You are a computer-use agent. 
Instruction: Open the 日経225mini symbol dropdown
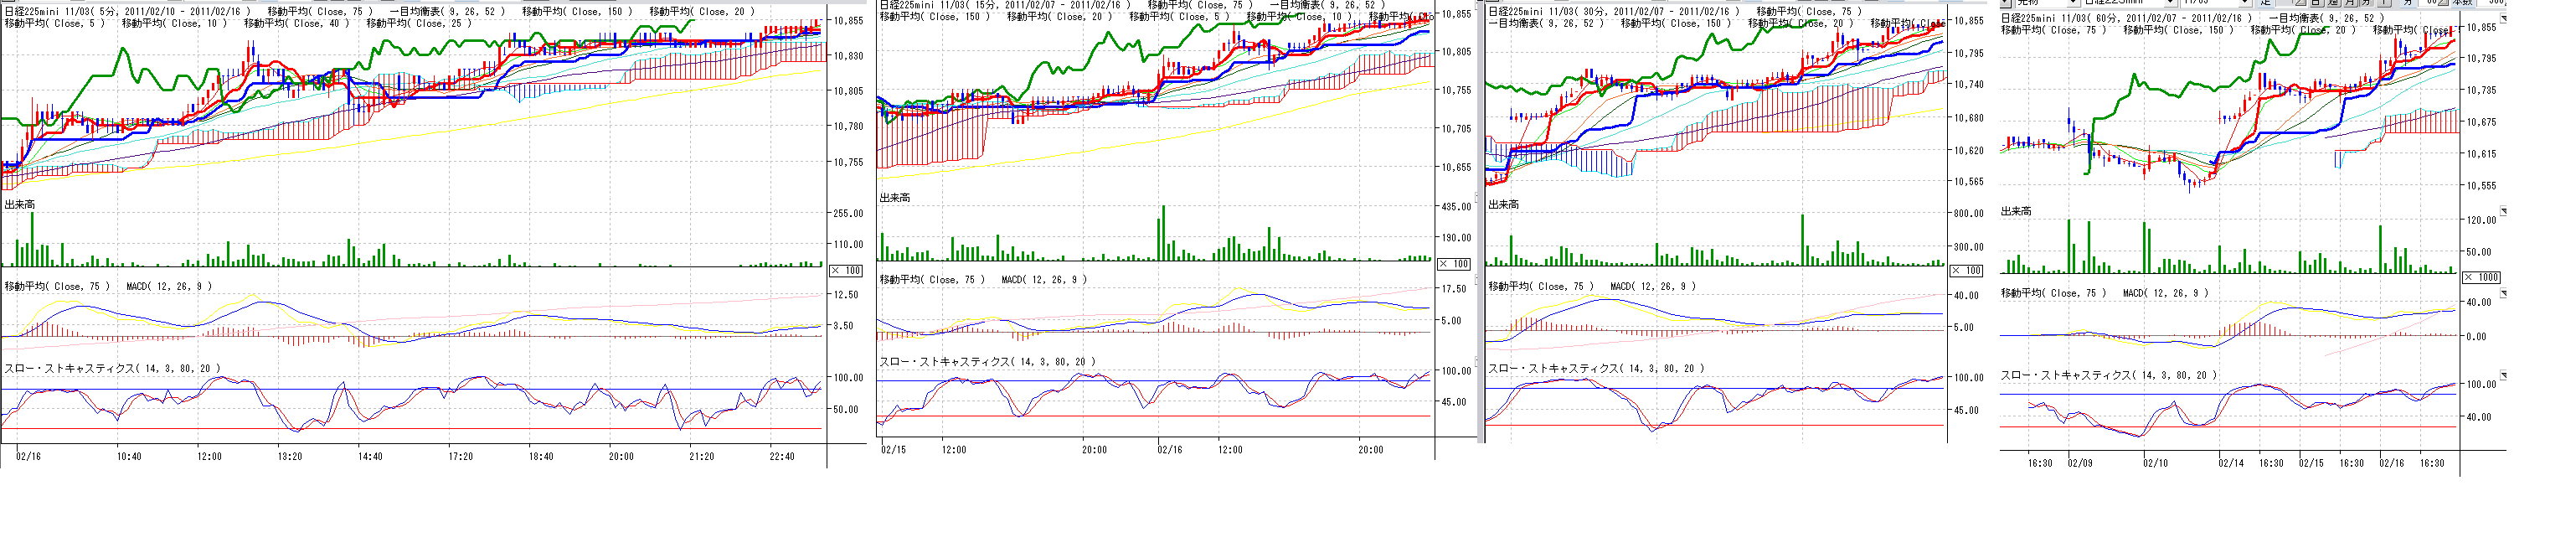(x=2169, y=3)
